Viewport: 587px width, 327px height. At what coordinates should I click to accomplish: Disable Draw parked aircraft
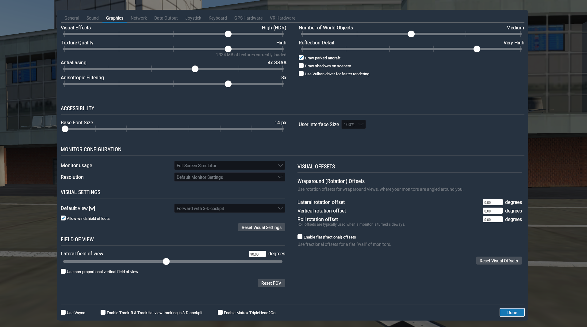click(301, 57)
